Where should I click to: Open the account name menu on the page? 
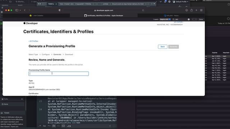[179, 22]
